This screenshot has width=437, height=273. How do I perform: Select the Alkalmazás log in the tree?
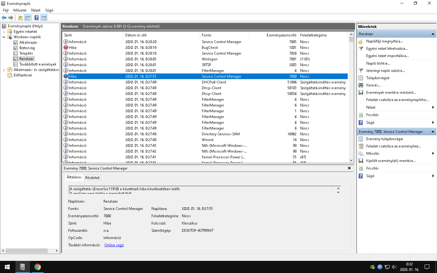[28, 42]
